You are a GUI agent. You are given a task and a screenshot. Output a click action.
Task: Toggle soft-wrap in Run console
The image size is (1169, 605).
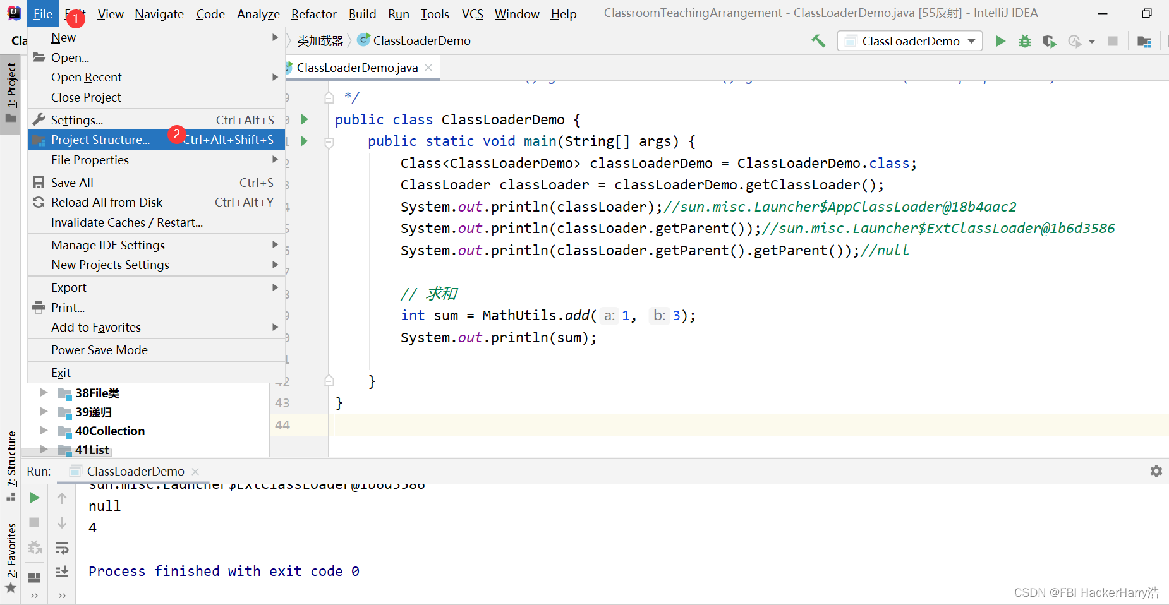[62, 548]
